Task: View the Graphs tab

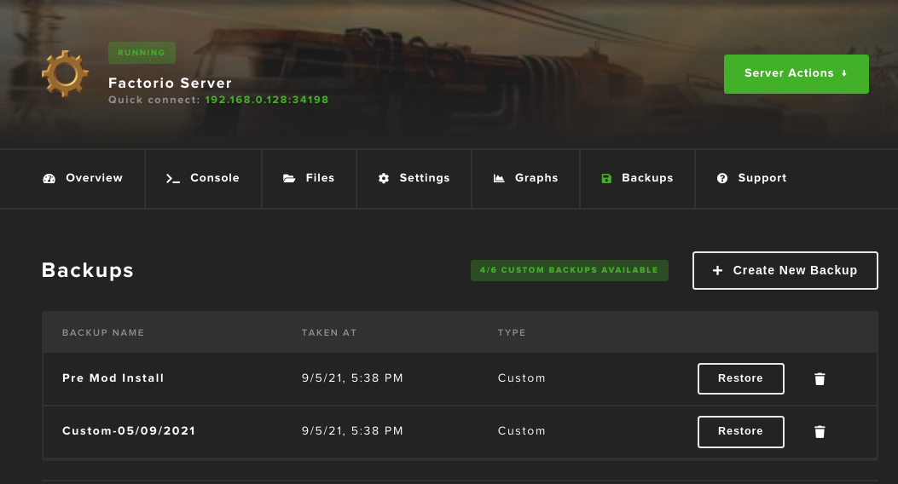Action: (x=525, y=178)
